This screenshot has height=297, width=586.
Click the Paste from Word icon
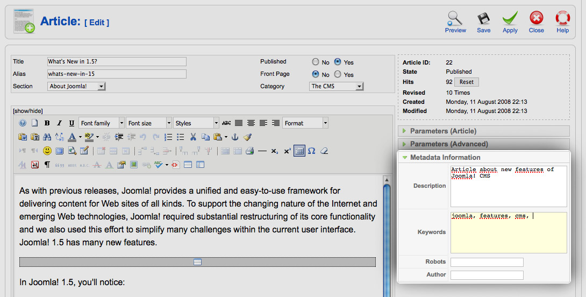tap(23, 137)
